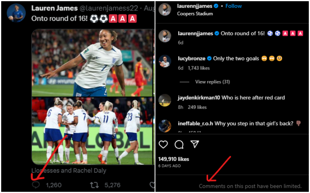
Task: Open the ineffable_r.o.h username link
Action: click(195, 123)
